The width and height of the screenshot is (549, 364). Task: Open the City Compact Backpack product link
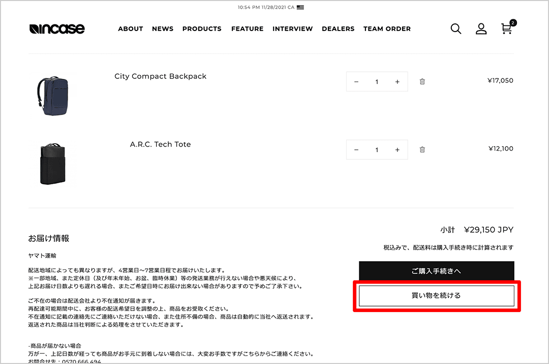[160, 76]
